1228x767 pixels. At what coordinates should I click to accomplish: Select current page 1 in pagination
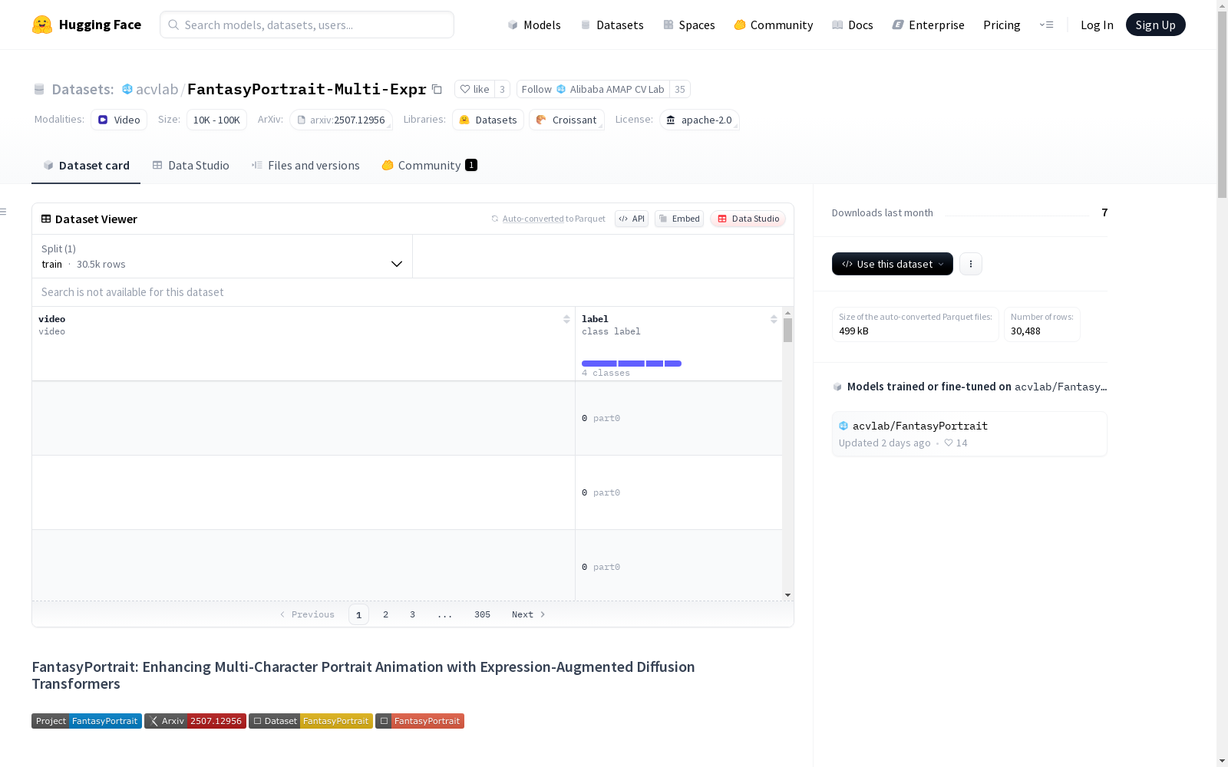click(358, 614)
